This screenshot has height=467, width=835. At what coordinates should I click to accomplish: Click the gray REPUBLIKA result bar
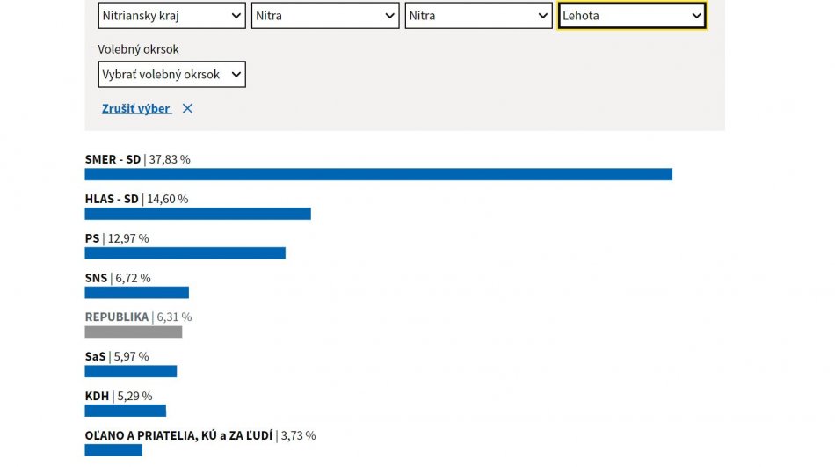point(133,332)
